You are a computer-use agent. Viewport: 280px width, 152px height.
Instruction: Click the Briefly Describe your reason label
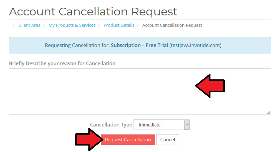62,63
